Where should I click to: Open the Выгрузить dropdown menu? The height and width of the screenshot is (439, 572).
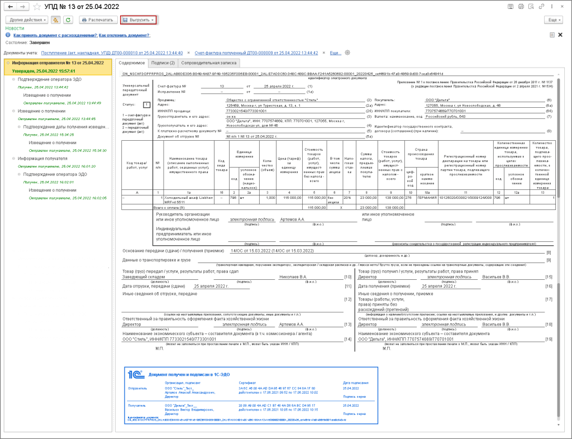[x=138, y=20]
